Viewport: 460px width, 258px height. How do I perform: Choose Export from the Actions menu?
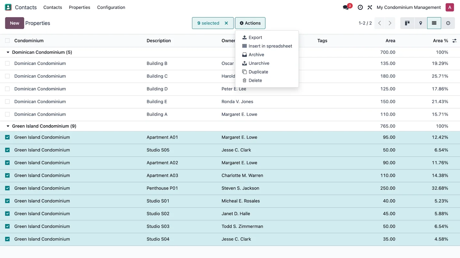click(255, 37)
